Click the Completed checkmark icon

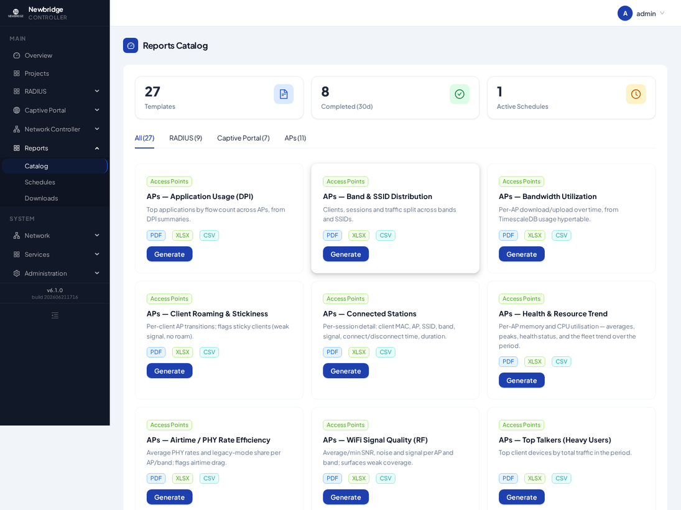coord(460,95)
